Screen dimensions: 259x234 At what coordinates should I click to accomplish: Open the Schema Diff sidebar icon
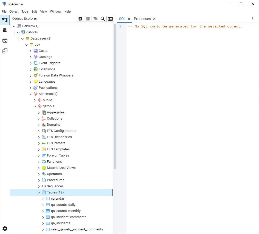tap(5, 51)
